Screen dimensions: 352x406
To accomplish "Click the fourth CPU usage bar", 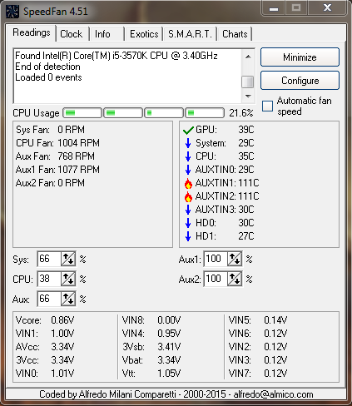I will pos(205,113).
